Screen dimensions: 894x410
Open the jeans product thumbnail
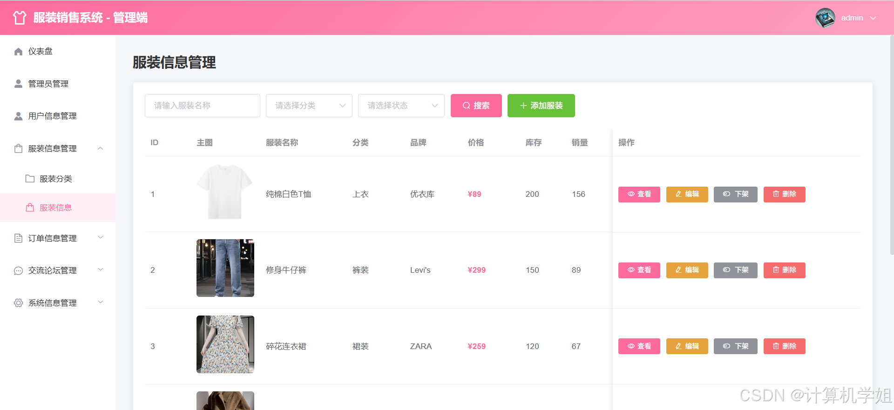tap(225, 268)
